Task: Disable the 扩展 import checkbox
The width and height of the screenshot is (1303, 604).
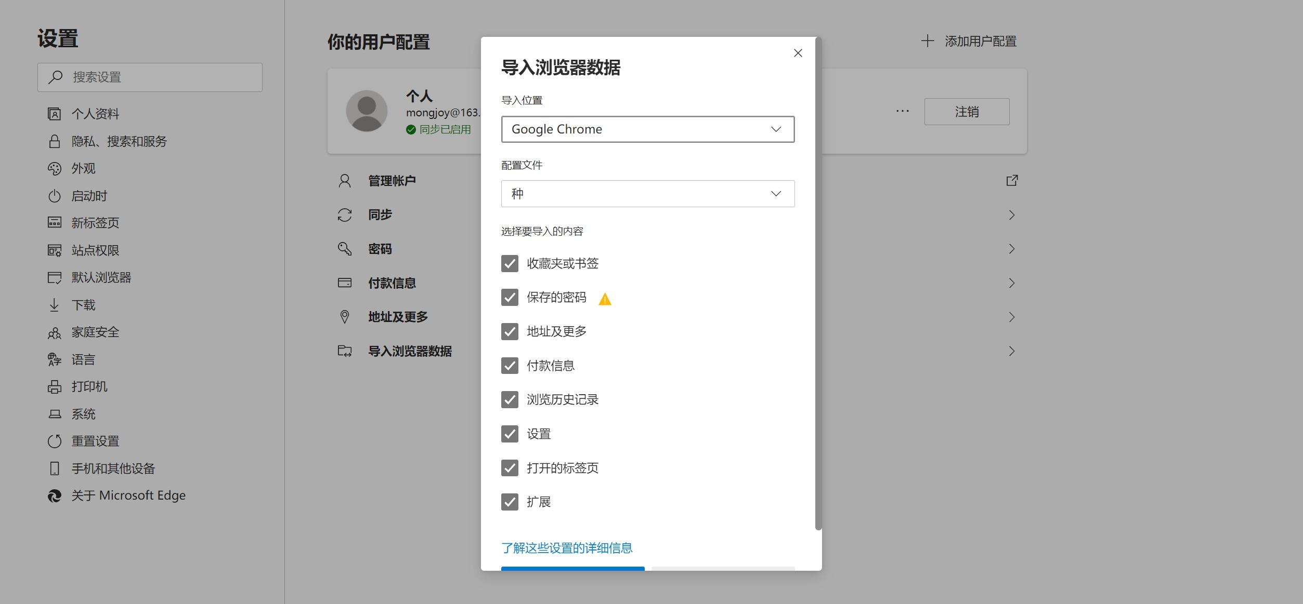Action: [510, 502]
